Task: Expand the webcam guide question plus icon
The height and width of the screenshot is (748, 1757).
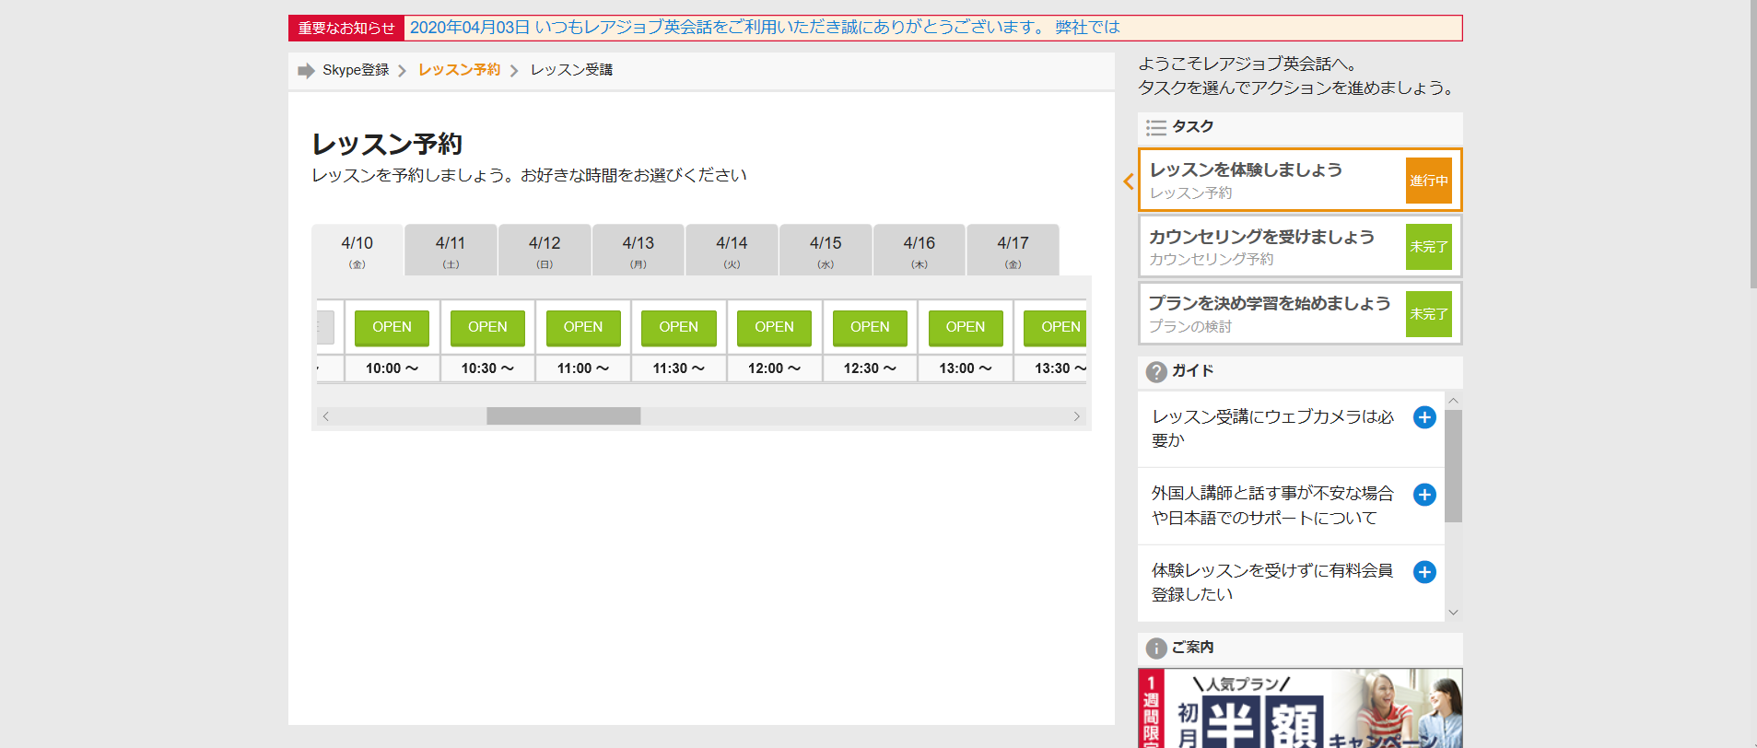Action: 1424,417
